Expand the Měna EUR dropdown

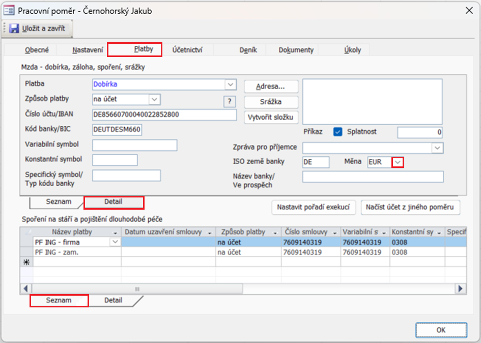398,162
